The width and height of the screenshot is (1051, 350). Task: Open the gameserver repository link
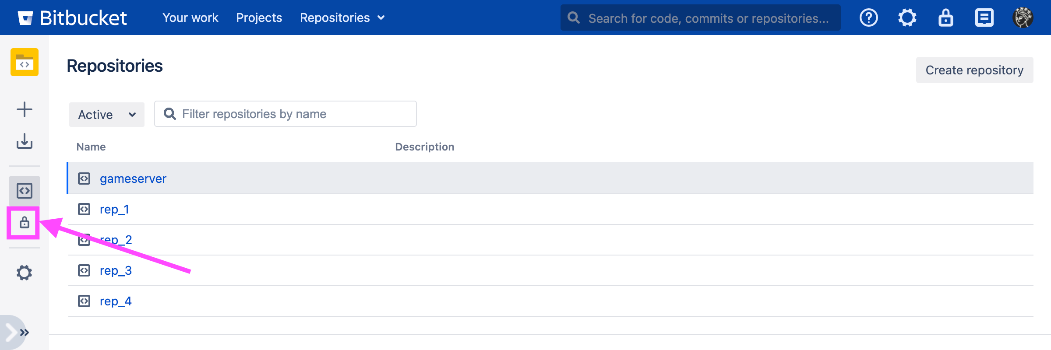pos(133,178)
